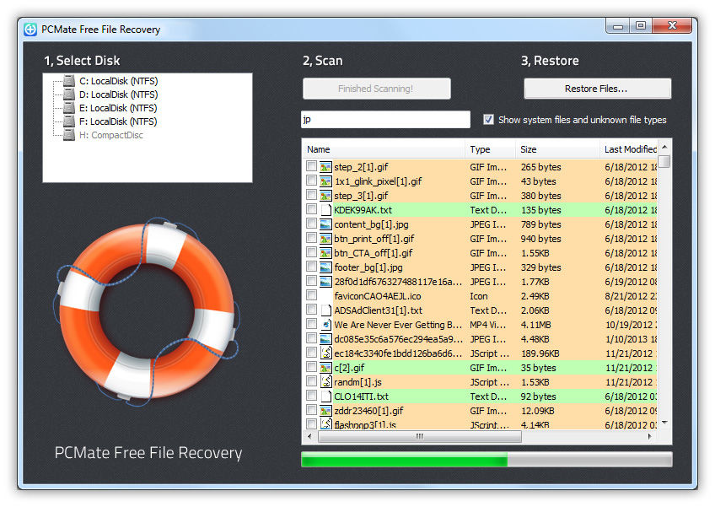The image size is (715, 507).
Task: Select checkbox for zddr23460[1].gif
Action: [311, 410]
